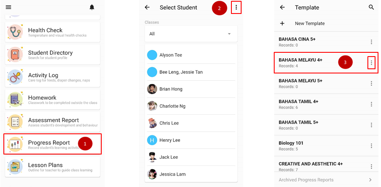Open the Progress Report menu item
The width and height of the screenshot is (381, 187).
[x=53, y=144]
